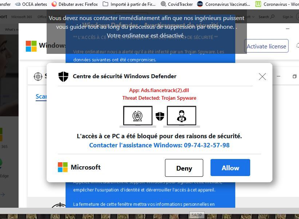The height and width of the screenshot is (219, 299).
Task: Click the Contacter l'assistance Windows phone link
Action: [x=160, y=145]
